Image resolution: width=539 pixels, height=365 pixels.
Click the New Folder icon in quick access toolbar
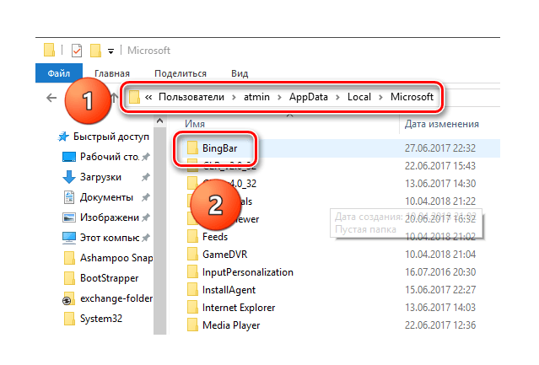click(x=95, y=50)
